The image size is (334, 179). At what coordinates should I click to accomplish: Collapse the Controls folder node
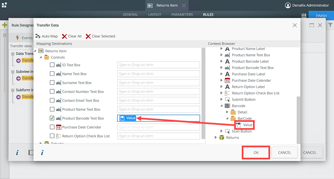click(40, 57)
